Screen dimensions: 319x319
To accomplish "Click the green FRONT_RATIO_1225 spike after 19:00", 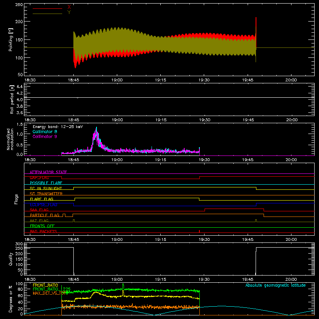I will (123, 286).
